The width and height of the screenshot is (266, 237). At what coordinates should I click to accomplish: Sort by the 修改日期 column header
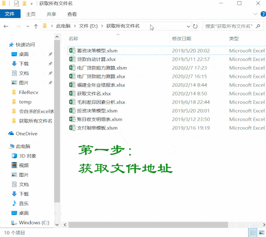tap(181, 39)
